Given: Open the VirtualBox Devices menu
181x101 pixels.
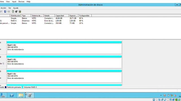Looking at the screenshot, I should click(x=21, y=2).
